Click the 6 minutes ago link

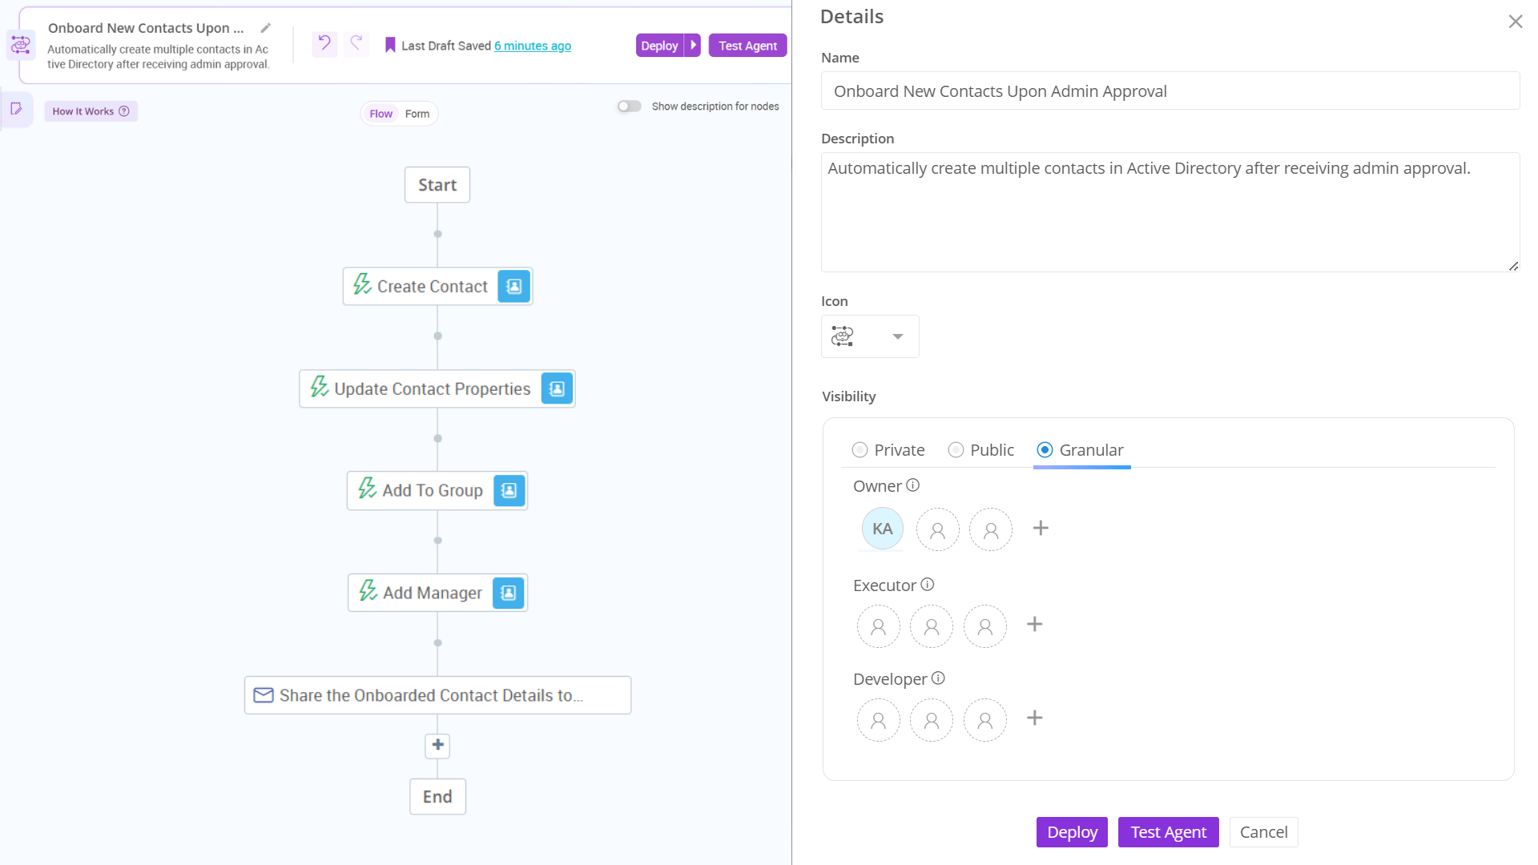coord(533,46)
